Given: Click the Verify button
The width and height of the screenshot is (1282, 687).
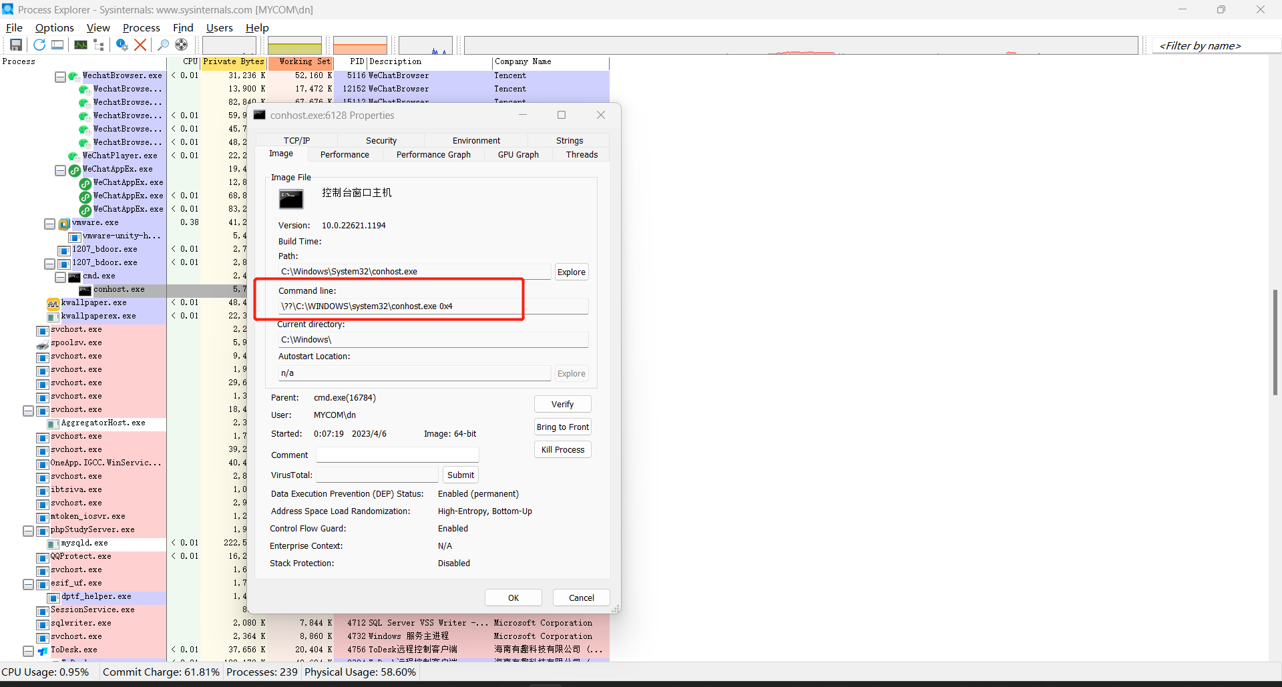Looking at the screenshot, I should coord(563,404).
